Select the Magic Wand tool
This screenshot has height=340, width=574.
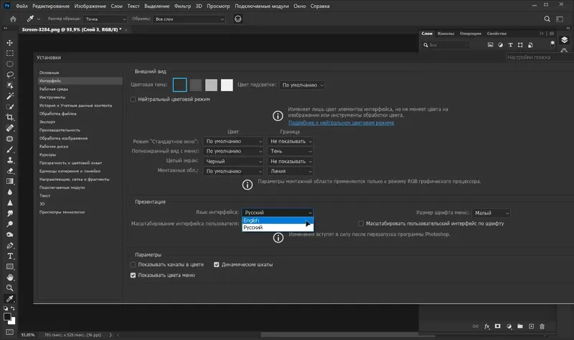pyautogui.click(x=10, y=96)
